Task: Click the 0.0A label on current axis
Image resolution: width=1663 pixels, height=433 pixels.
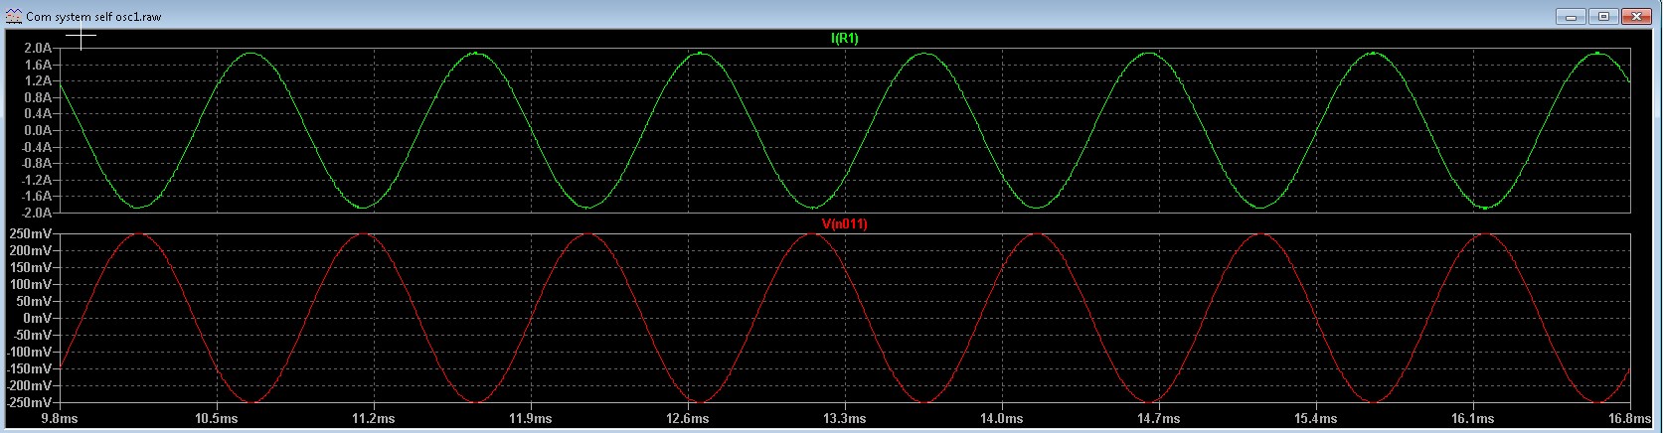Action: (38, 130)
